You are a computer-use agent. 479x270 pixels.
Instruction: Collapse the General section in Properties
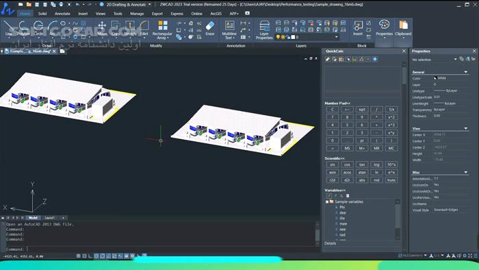[465, 72]
